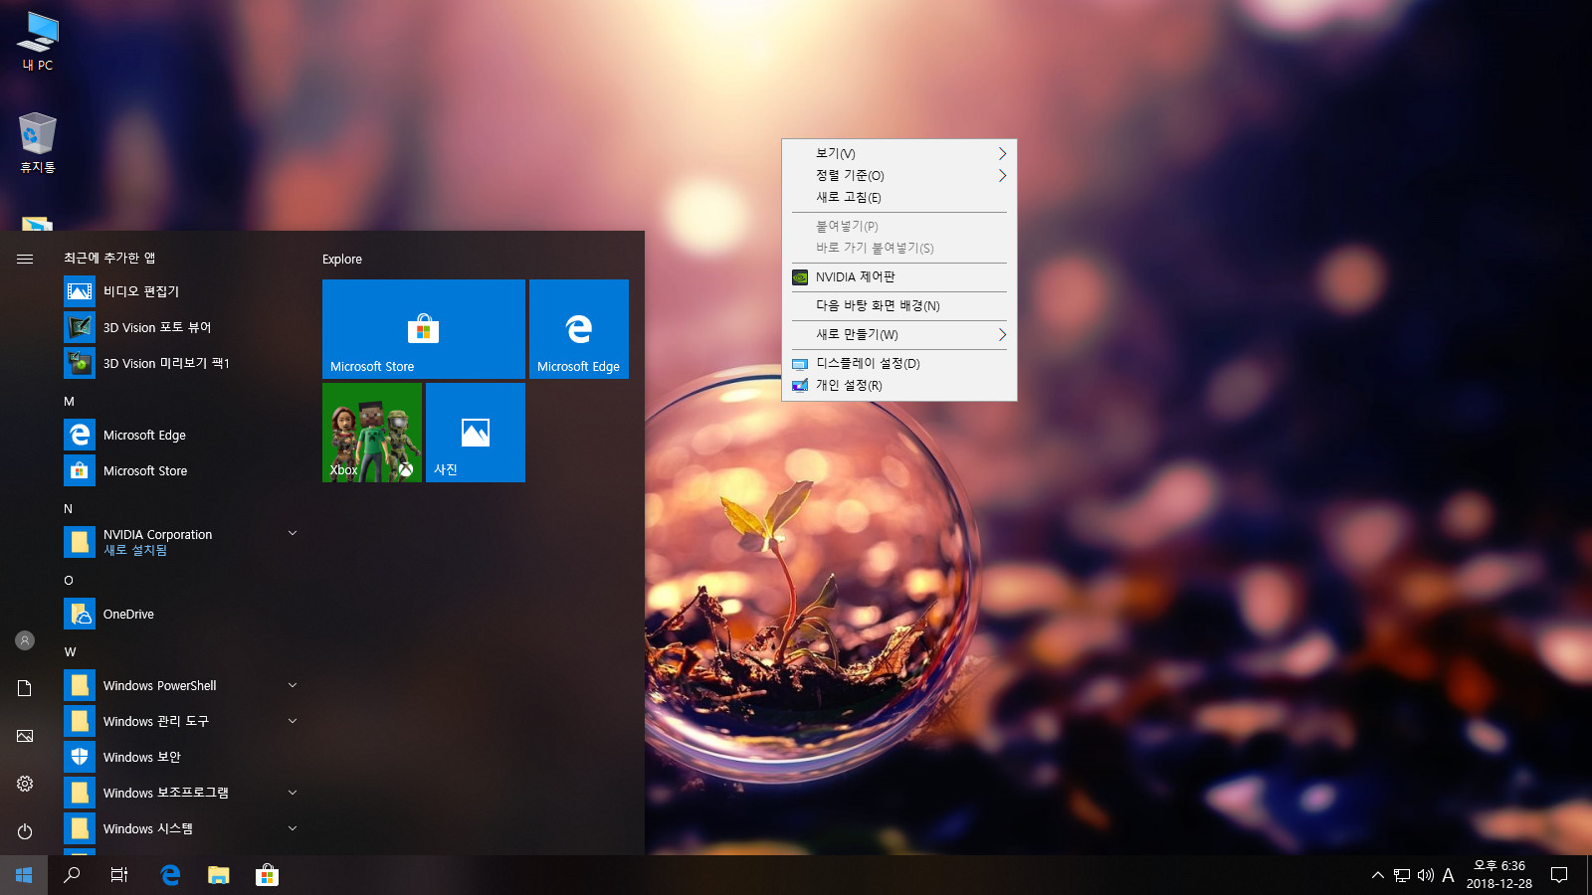Open the Xbox tile
This screenshot has width=1592, height=895.
pyautogui.click(x=372, y=433)
